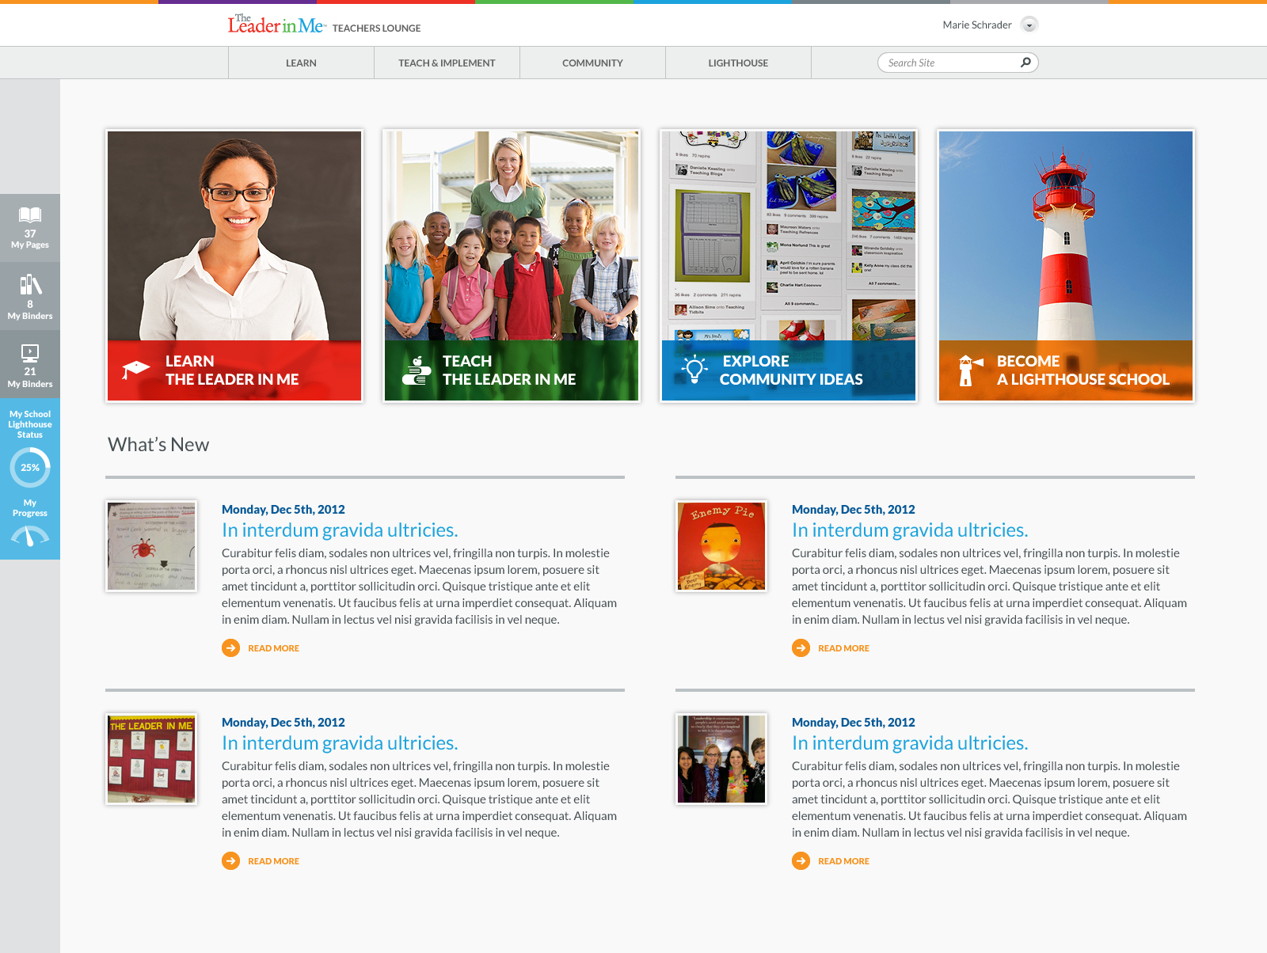Open article title beside ladybug thumbnail
This screenshot has width=1267, height=953.
(x=340, y=530)
